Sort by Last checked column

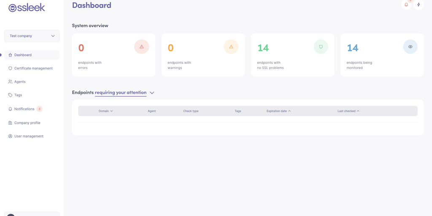pyautogui.click(x=348, y=111)
